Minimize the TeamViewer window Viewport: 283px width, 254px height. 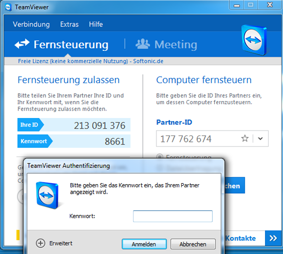pyautogui.click(x=237, y=5)
